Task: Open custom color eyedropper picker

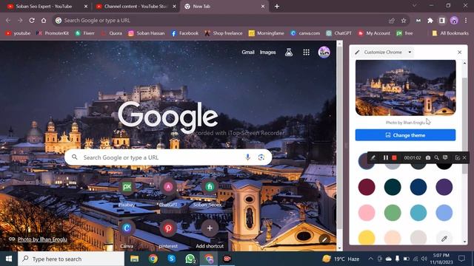Action: pyautogui.click(x=444, y=239)
